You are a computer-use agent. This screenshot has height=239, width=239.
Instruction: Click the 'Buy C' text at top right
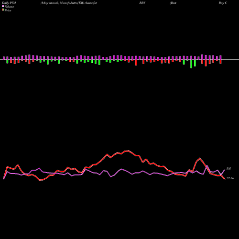click(x=223, y=3)
